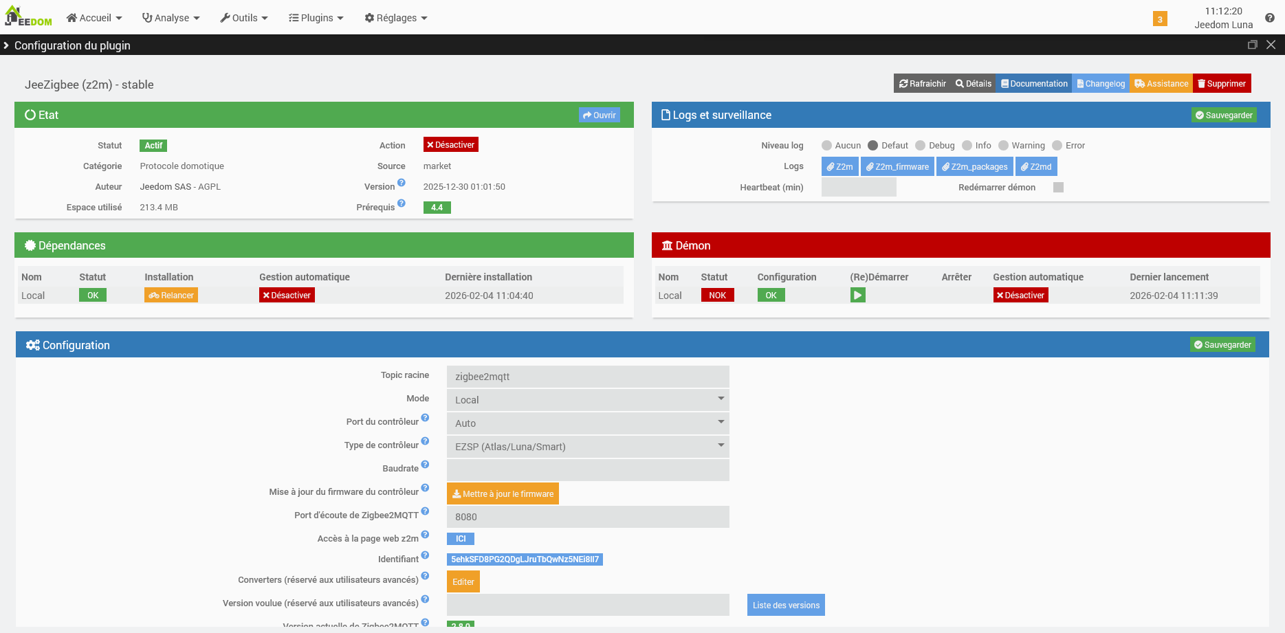Select the Warning log level
This screenshot has width=1285, height=633.
pos(1004,145)
